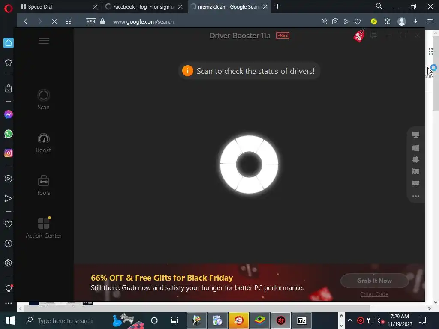Open 7z app on the taskbar
Viewport: 439px width, 329px height.
[301, 320]
